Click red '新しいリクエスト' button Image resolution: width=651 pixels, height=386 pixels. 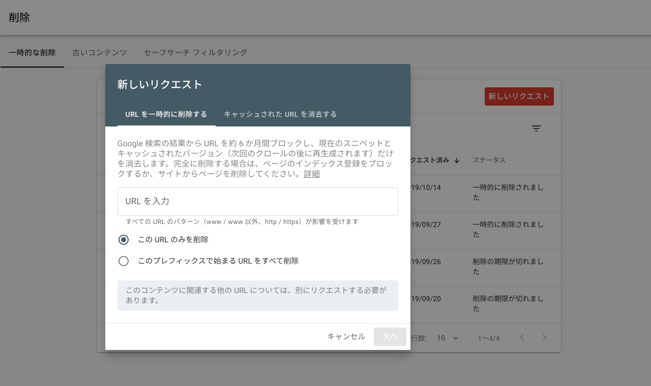(x=519, y=96)
